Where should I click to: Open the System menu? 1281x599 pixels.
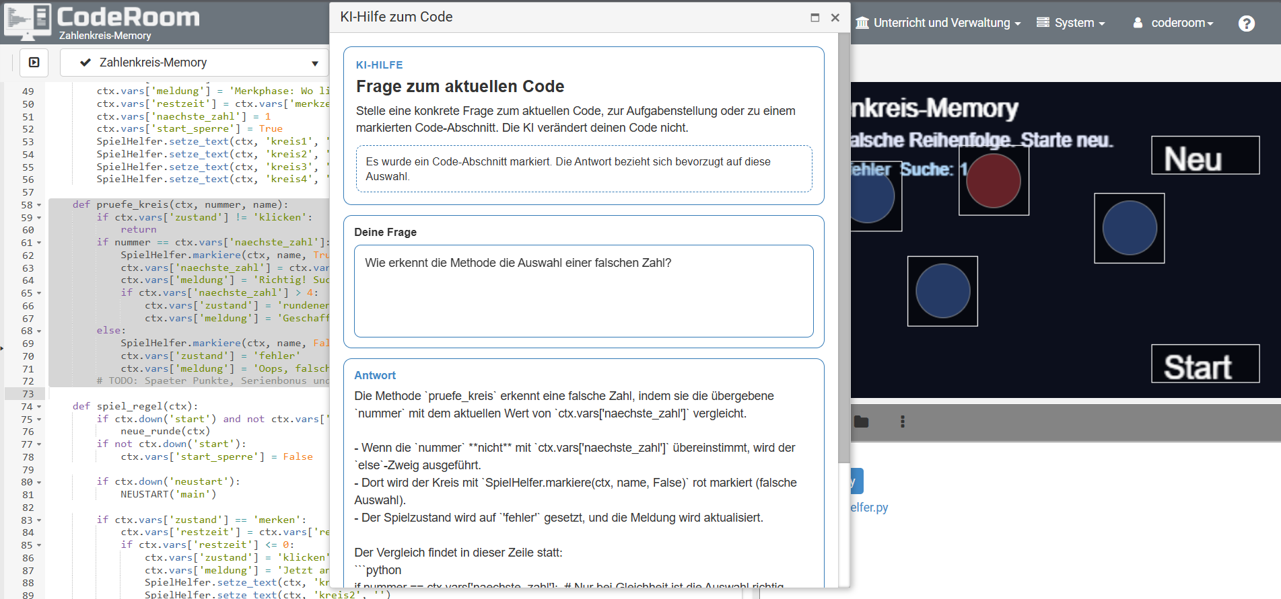point(1071,23)
